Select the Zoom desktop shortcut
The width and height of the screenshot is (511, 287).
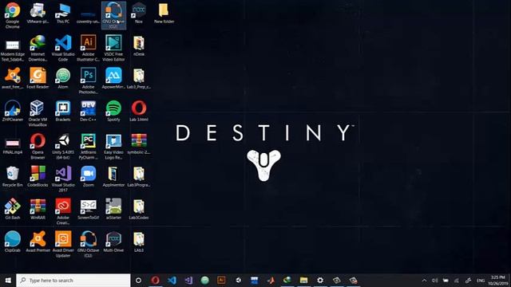tap(88, 176)
